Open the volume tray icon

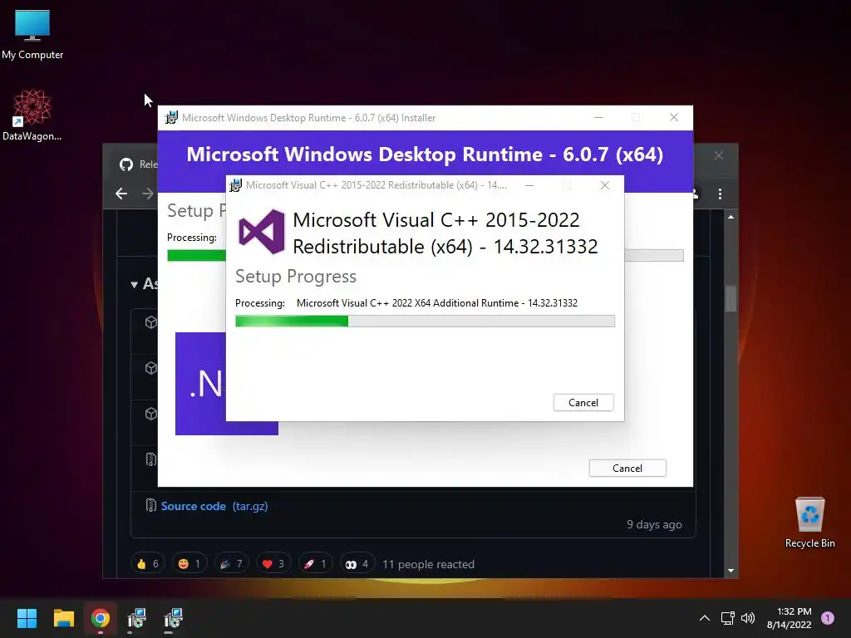pyautogui.click(x=748, y=618)
